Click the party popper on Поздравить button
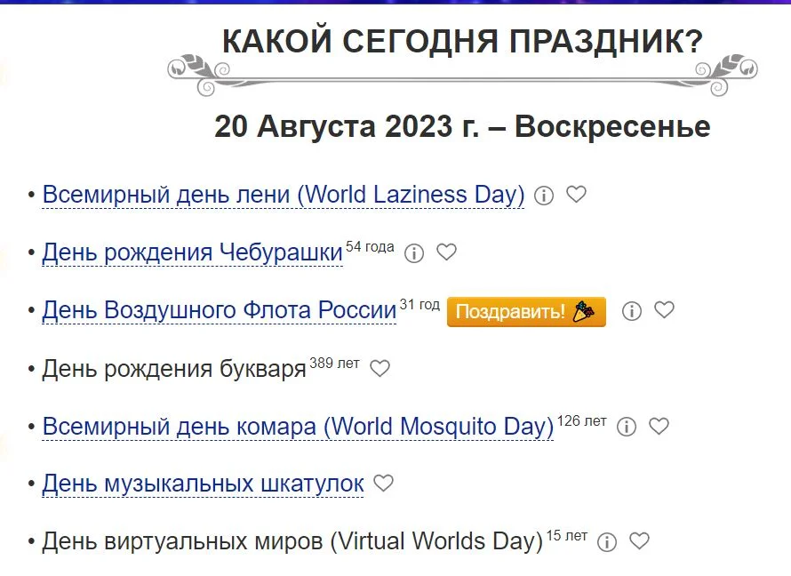The width and height of the screenshot is (791, 576). pos(585,310)
